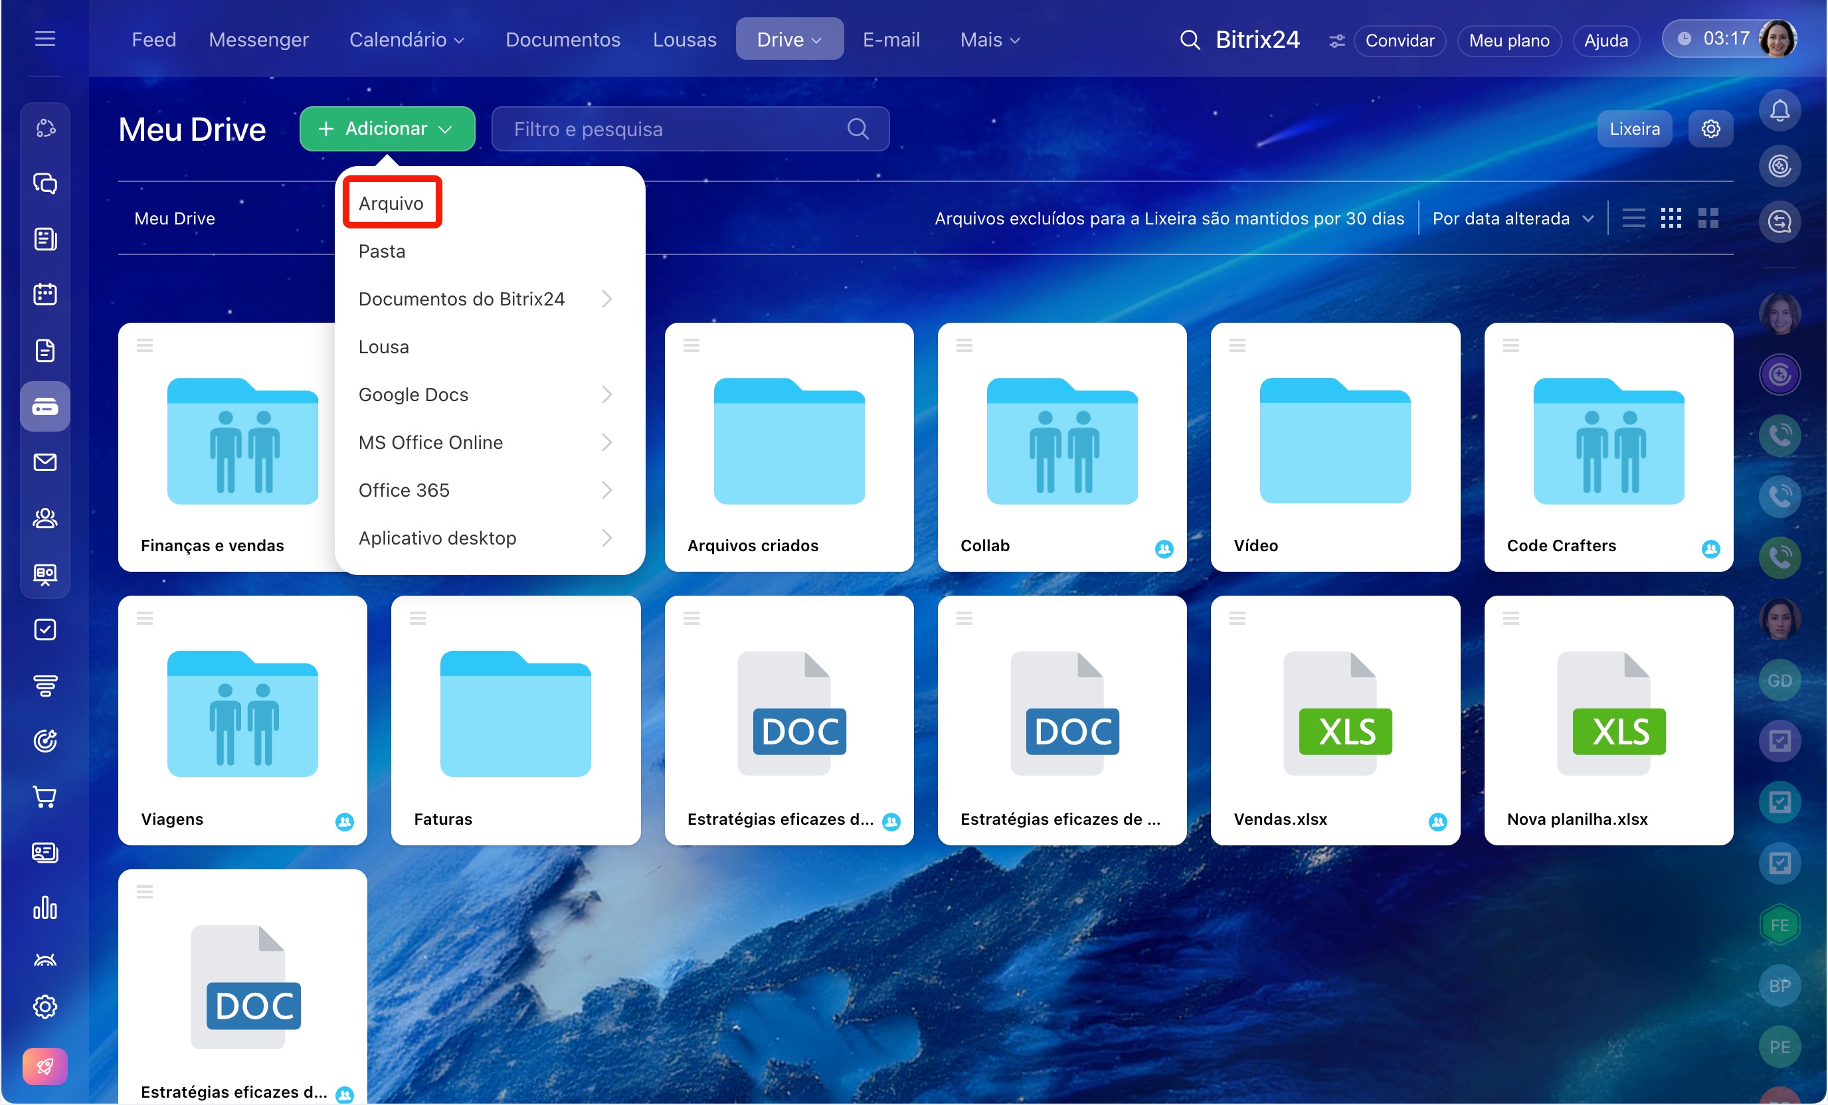Choose Pasta in the add menu
The image size is (1828, 1105).
(381, 252)
